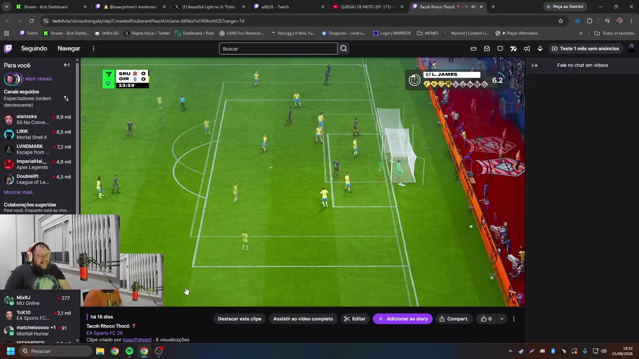Click the Compart. share button
This screenshot has width=639, height=359.
pos(454,319)
